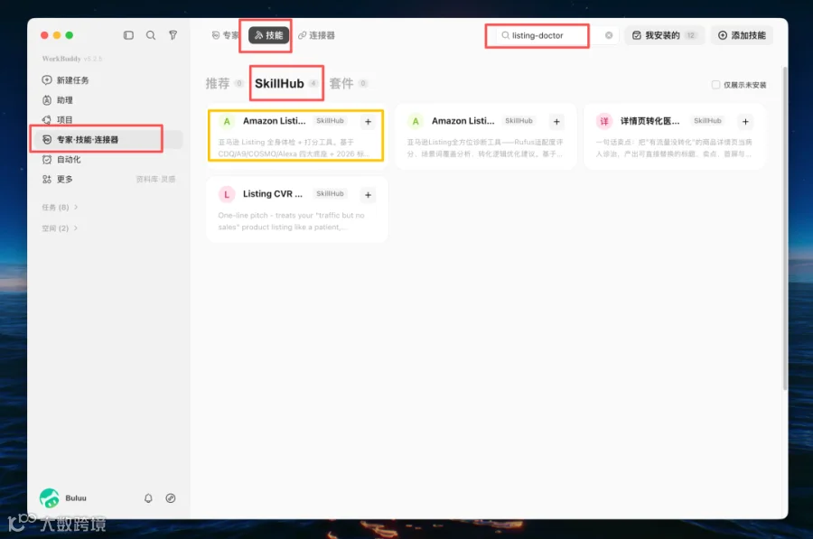Create a new task via 新建任务
Image resolution: width=813 pixels, height=539 pixels.
[65, 79]
